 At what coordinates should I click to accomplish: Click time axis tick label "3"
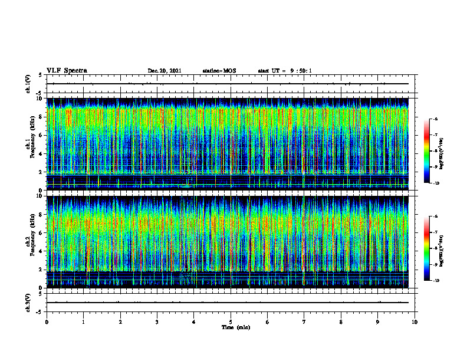click(x=157, y=322)
